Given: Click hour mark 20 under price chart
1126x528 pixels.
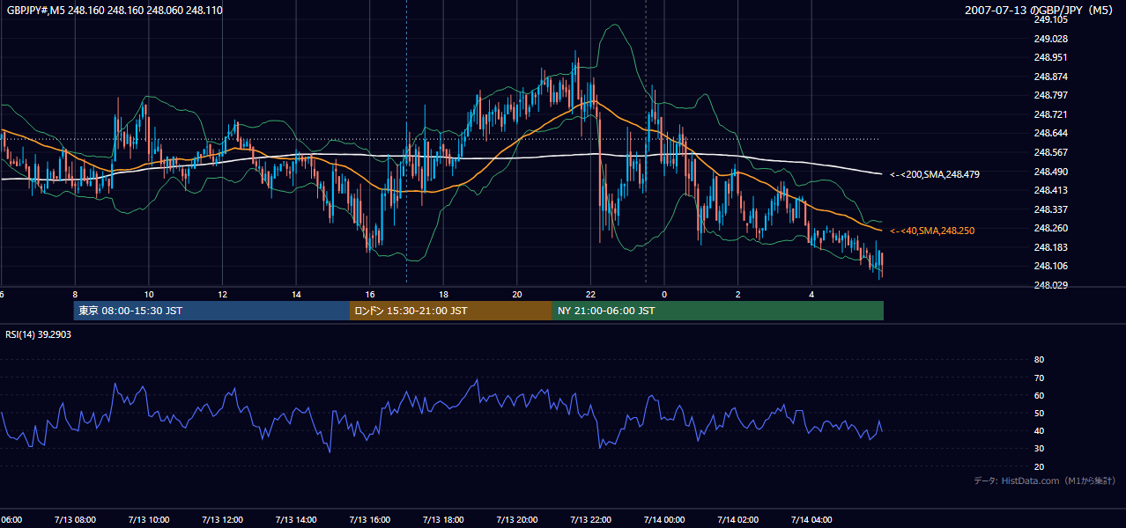Looking at the screenshot, I should 517,294.
